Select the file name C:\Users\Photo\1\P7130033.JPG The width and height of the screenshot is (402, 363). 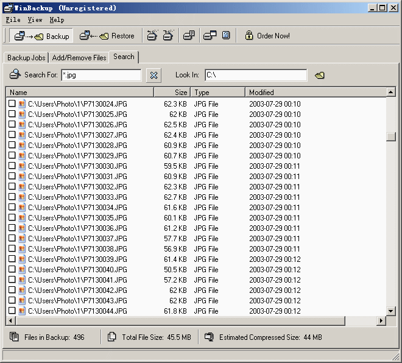[77, 197]
